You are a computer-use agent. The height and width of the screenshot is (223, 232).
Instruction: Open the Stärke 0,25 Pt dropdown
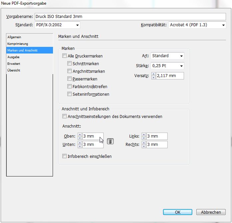167,66
